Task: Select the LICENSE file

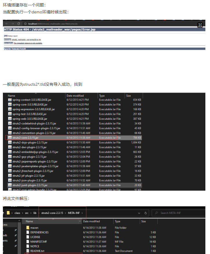Action: pyautogui.click(x=35, y=237)
